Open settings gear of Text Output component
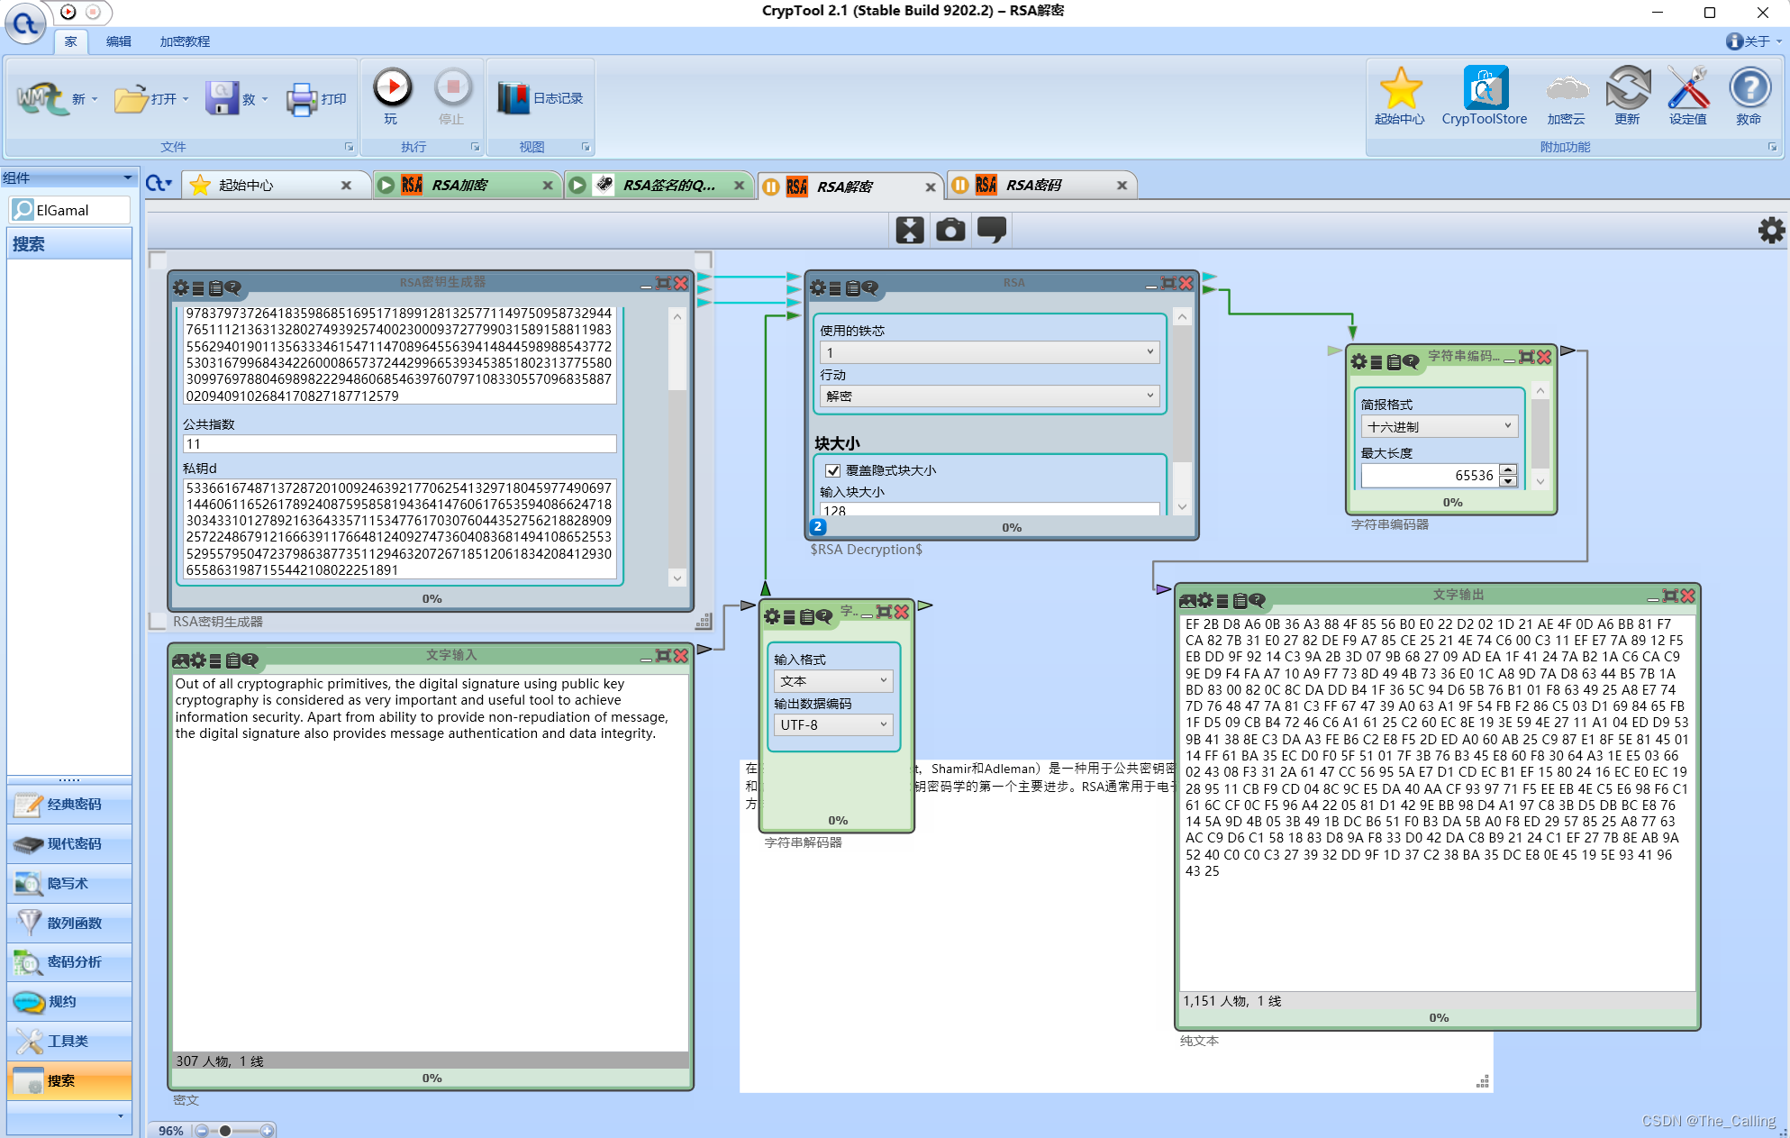 click(x=1205, y=600)
